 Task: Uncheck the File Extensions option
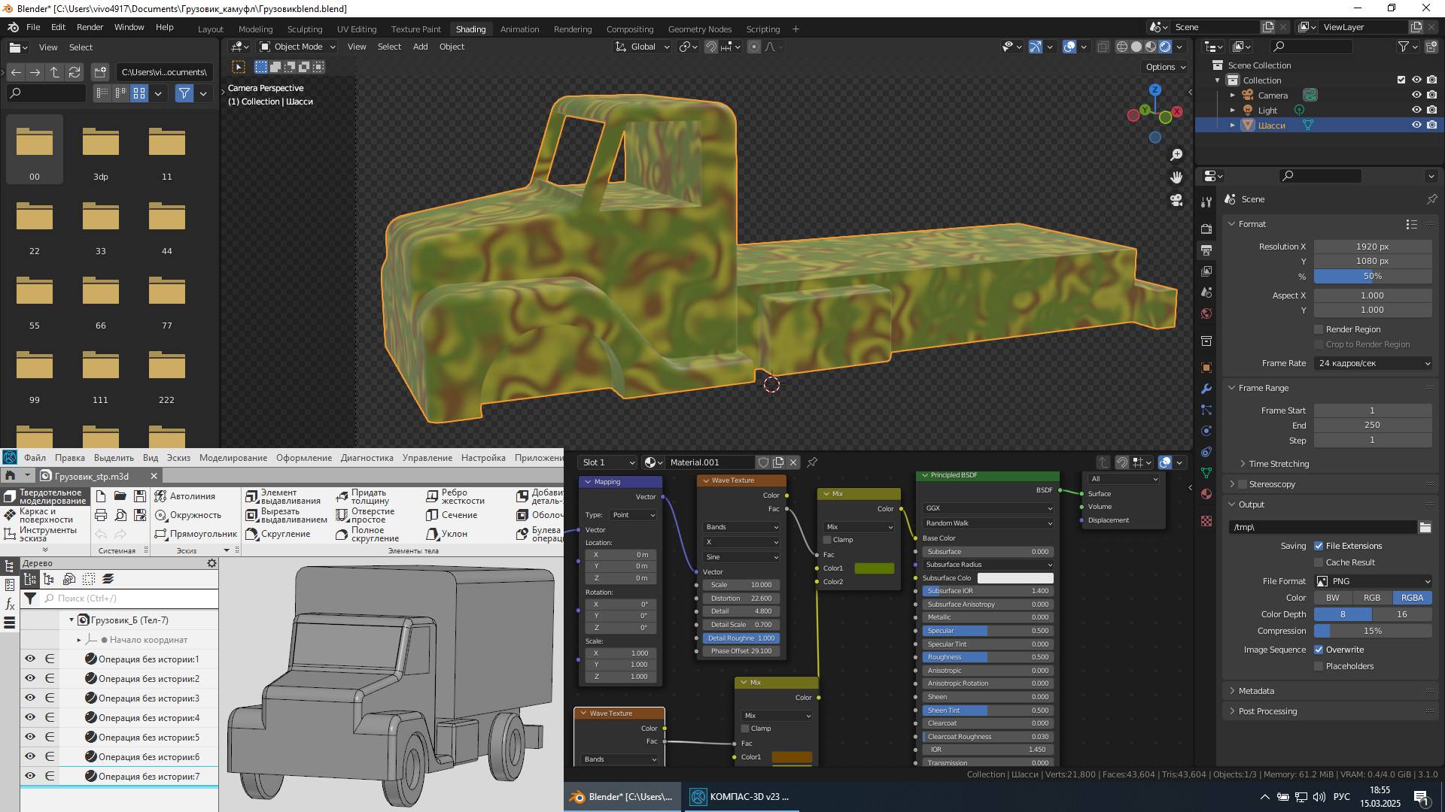(1319, 546)
